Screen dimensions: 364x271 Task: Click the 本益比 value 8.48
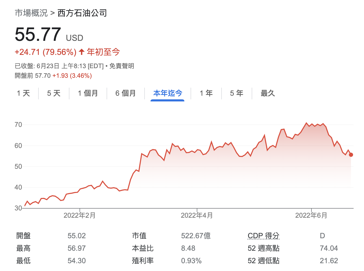(x=188, y=248)
